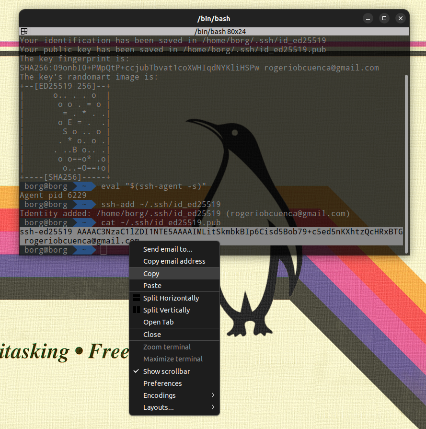Click the 'cat ~/.ssh/id_ed25519.pub' command line
This screenshot has width=426, height=429.
coord(161,223)
